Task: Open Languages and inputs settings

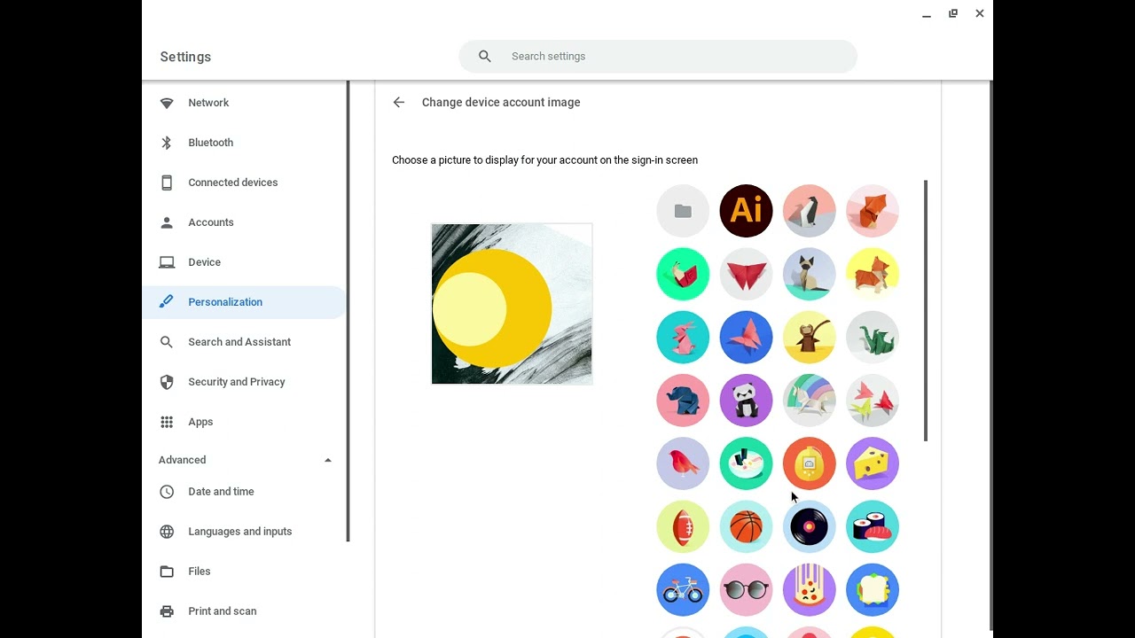Action: coord(244,532)
